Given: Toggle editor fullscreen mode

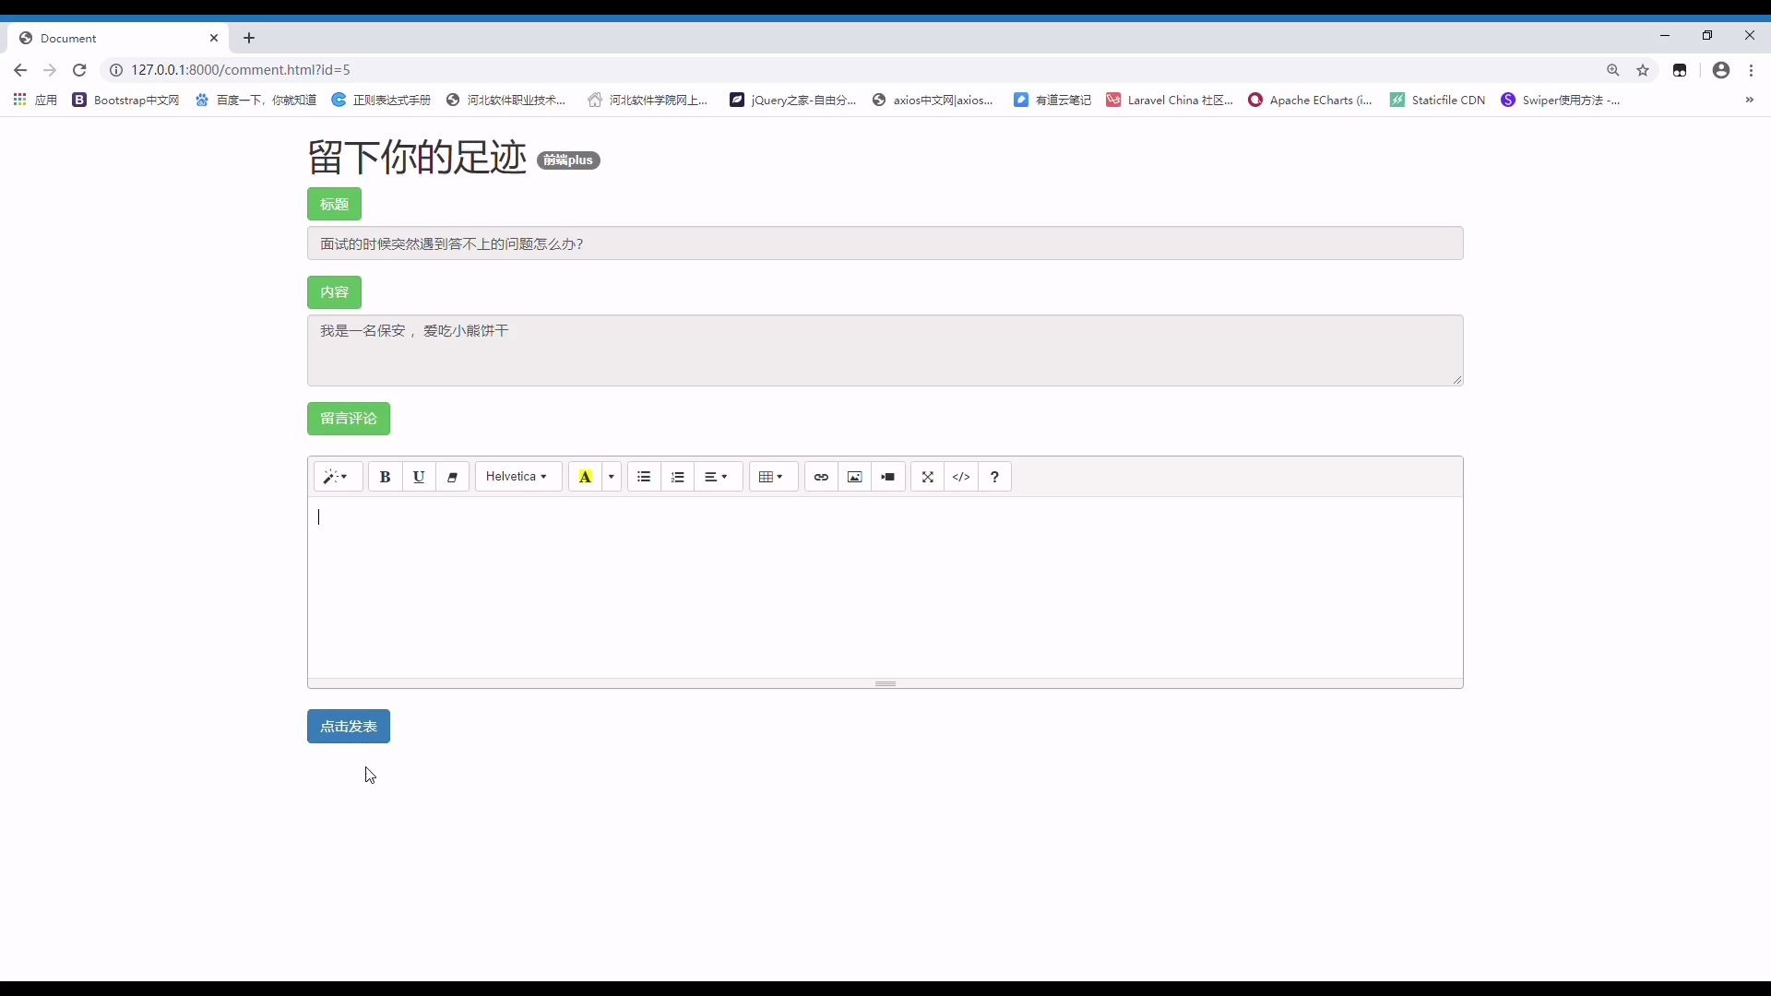Looking at the screenshot, I should [928, 477].
